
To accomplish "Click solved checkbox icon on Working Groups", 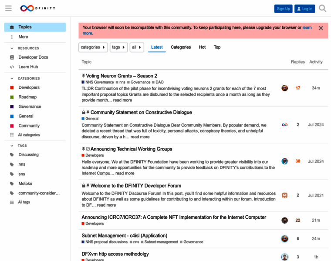I will click(x=88, y=149).
